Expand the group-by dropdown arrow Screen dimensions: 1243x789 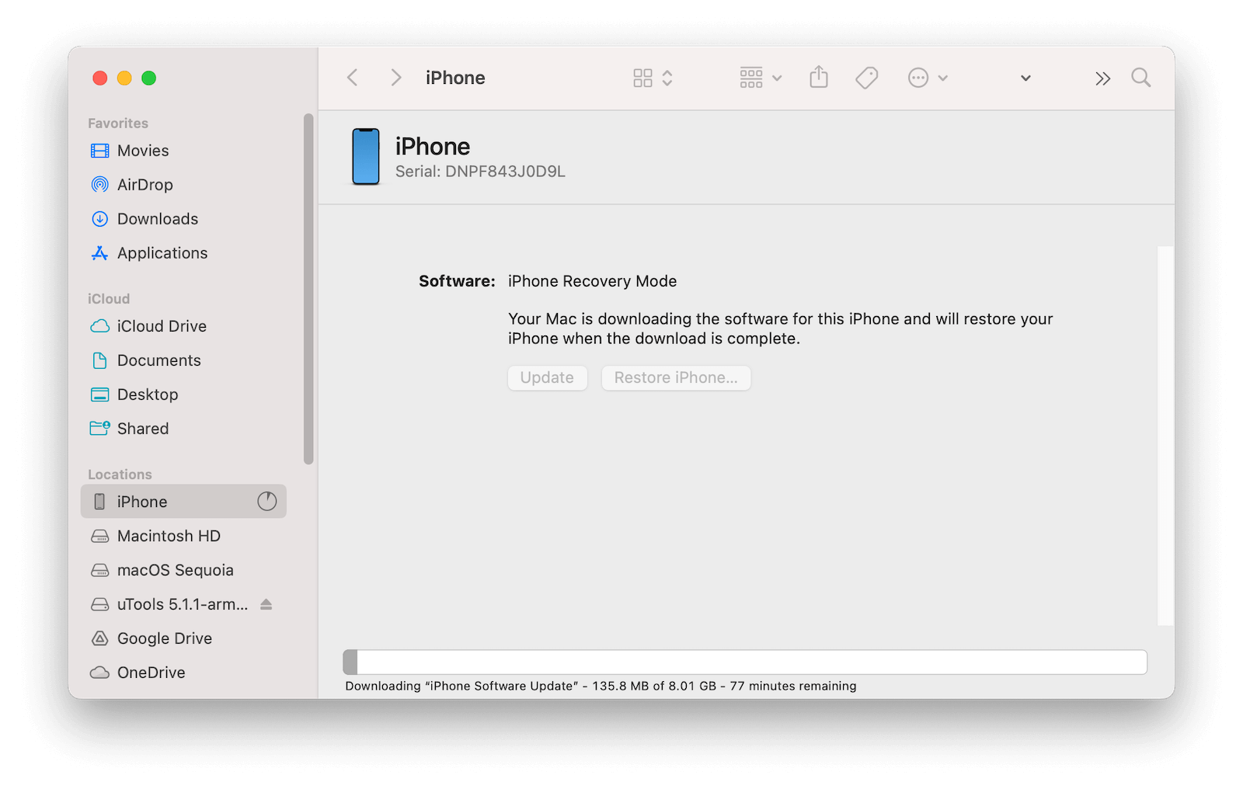pos(777,78)
